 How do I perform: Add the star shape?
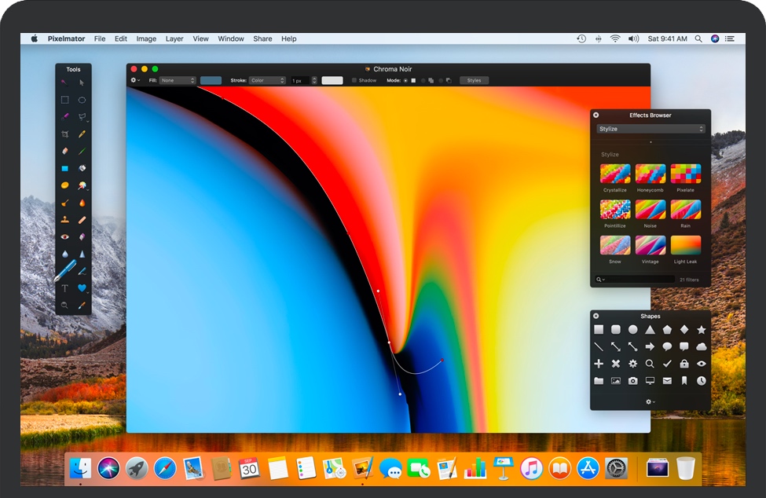702,329
